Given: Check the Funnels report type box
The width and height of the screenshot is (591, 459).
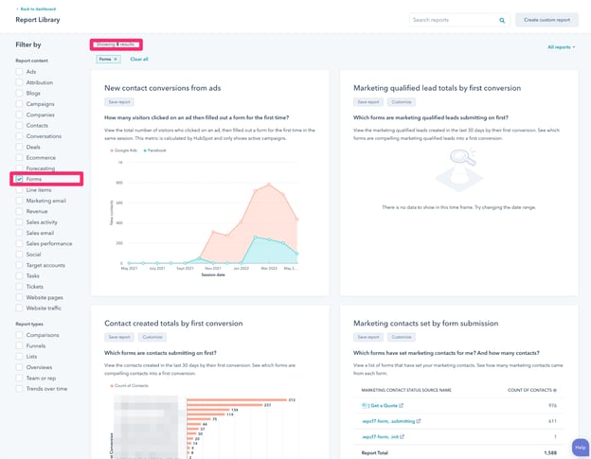Looking at the screenshot, I should [x=20, y=345].
